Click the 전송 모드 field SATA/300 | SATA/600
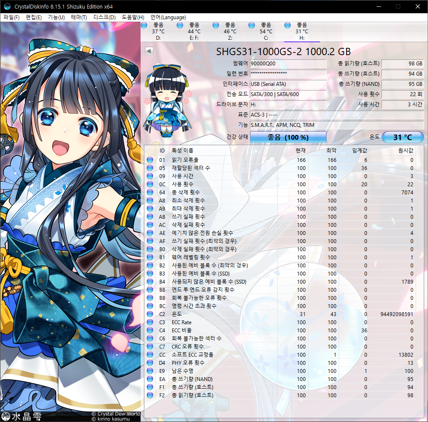 click(x=288, y=94)
